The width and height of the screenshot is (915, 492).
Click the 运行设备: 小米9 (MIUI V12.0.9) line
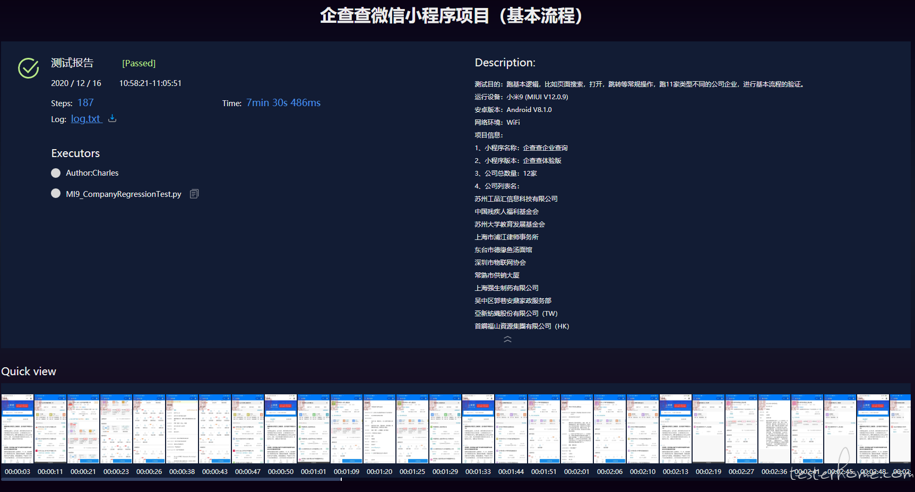pyautogui.click(x=521, y=97)
